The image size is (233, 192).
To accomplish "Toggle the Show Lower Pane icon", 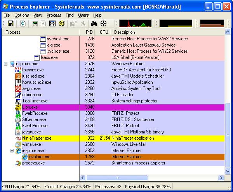I will [x=52, y=23].
